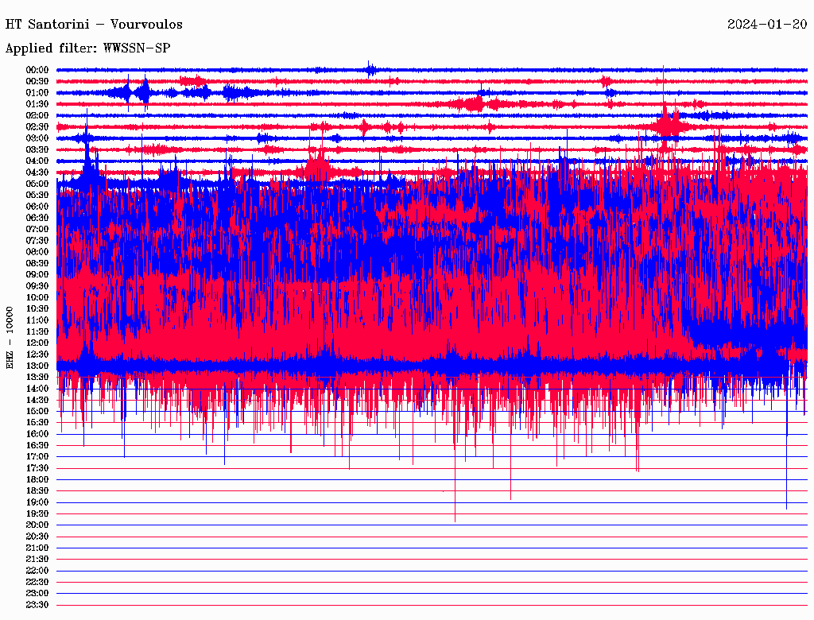Viewport: 814px width, 620px height.
Task: Click the 12:00 time label
Action: (x=37, y=343)
